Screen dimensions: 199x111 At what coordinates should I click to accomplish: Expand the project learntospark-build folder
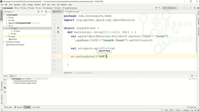[7, 23]
